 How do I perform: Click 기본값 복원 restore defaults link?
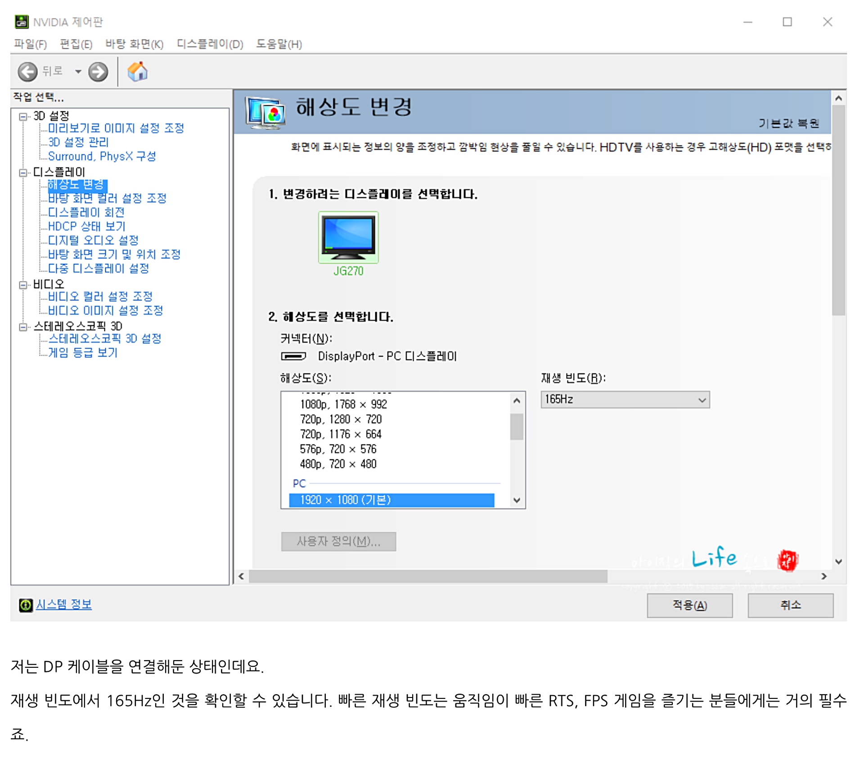(x=788, y=124)
